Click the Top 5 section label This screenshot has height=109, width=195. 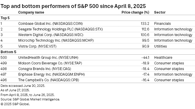pyautogui.click(x=5, y=18)
